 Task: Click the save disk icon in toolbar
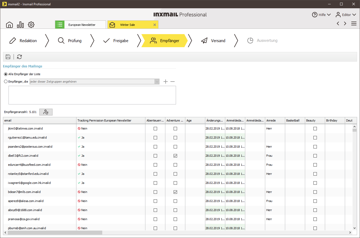pos(8,57)
